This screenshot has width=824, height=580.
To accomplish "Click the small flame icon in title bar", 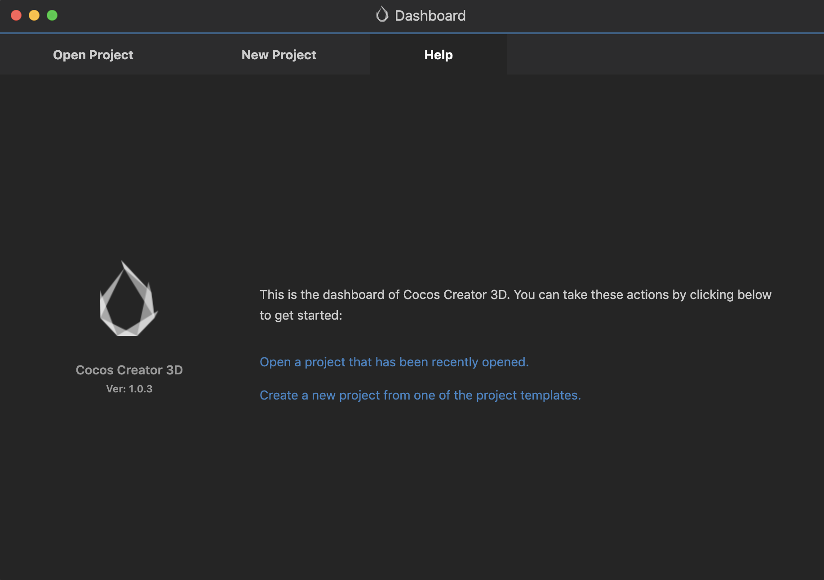I will 382,15.
